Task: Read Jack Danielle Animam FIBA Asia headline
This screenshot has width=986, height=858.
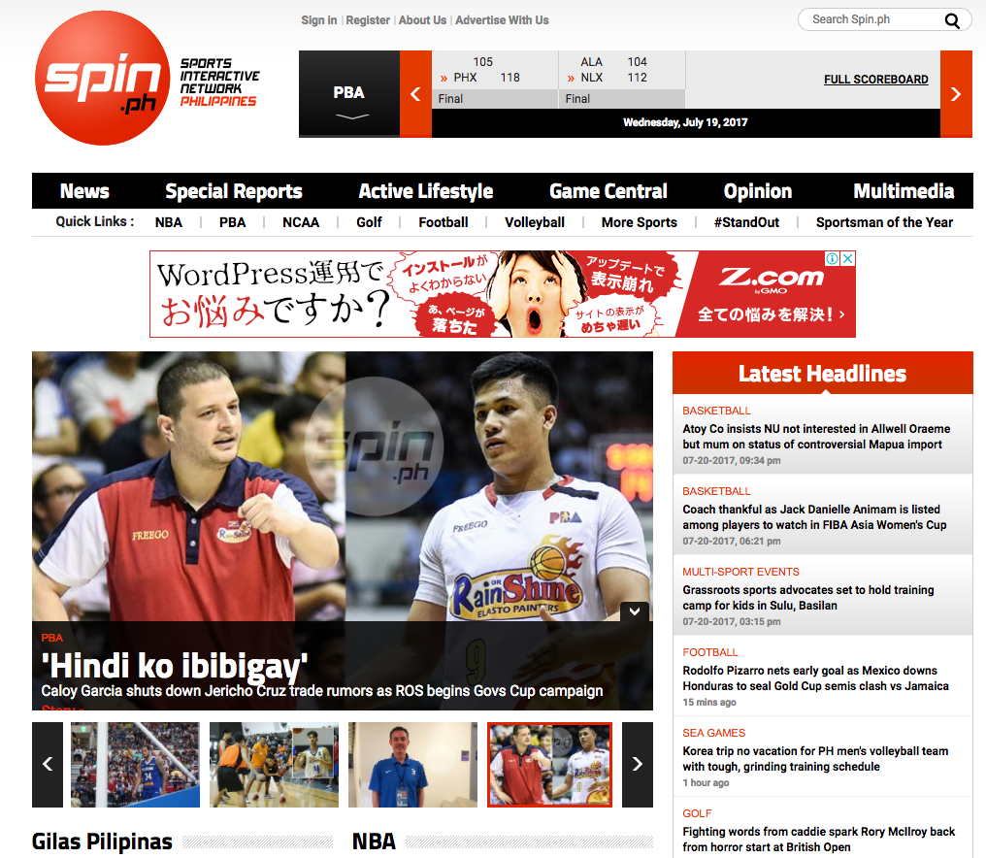Action: tap(814, 517)
